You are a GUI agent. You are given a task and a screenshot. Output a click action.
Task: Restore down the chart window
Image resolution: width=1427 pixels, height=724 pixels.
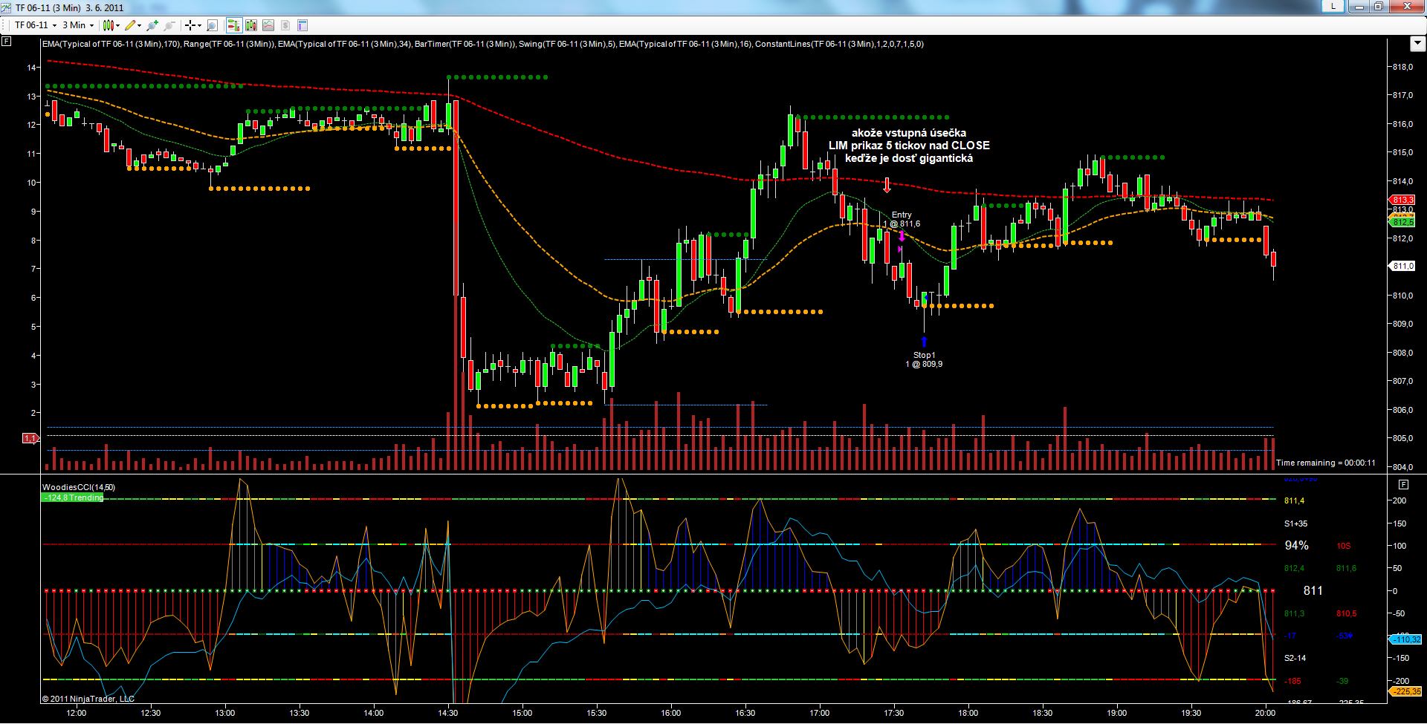pyautogui.click(x=1378, y=6)
